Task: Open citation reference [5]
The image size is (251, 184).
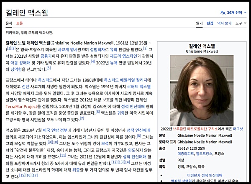Action: [49, 68]
